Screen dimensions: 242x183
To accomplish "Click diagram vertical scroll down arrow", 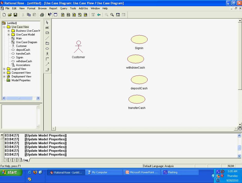I will click(240, 125).
